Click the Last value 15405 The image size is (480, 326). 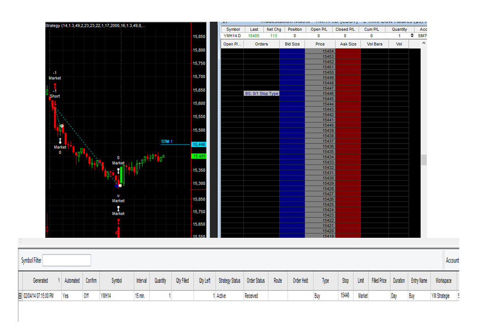[x=254, y=36]
